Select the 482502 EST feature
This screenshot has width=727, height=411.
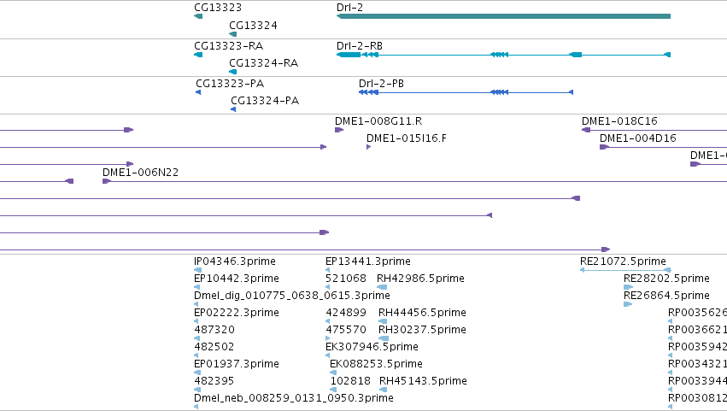click(x=214, y=347)
